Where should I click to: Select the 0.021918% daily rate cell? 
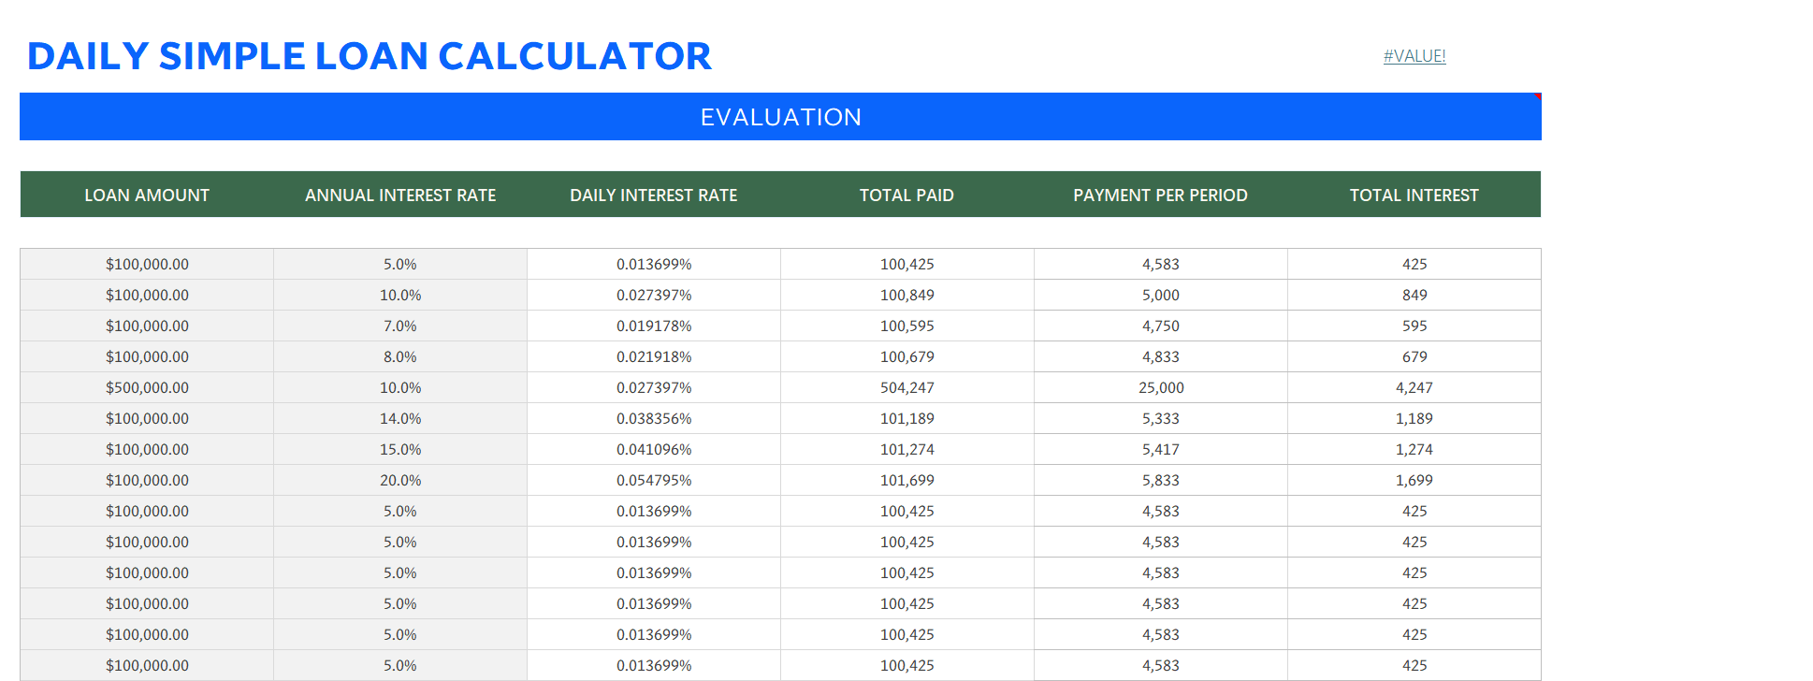(654, 356)
